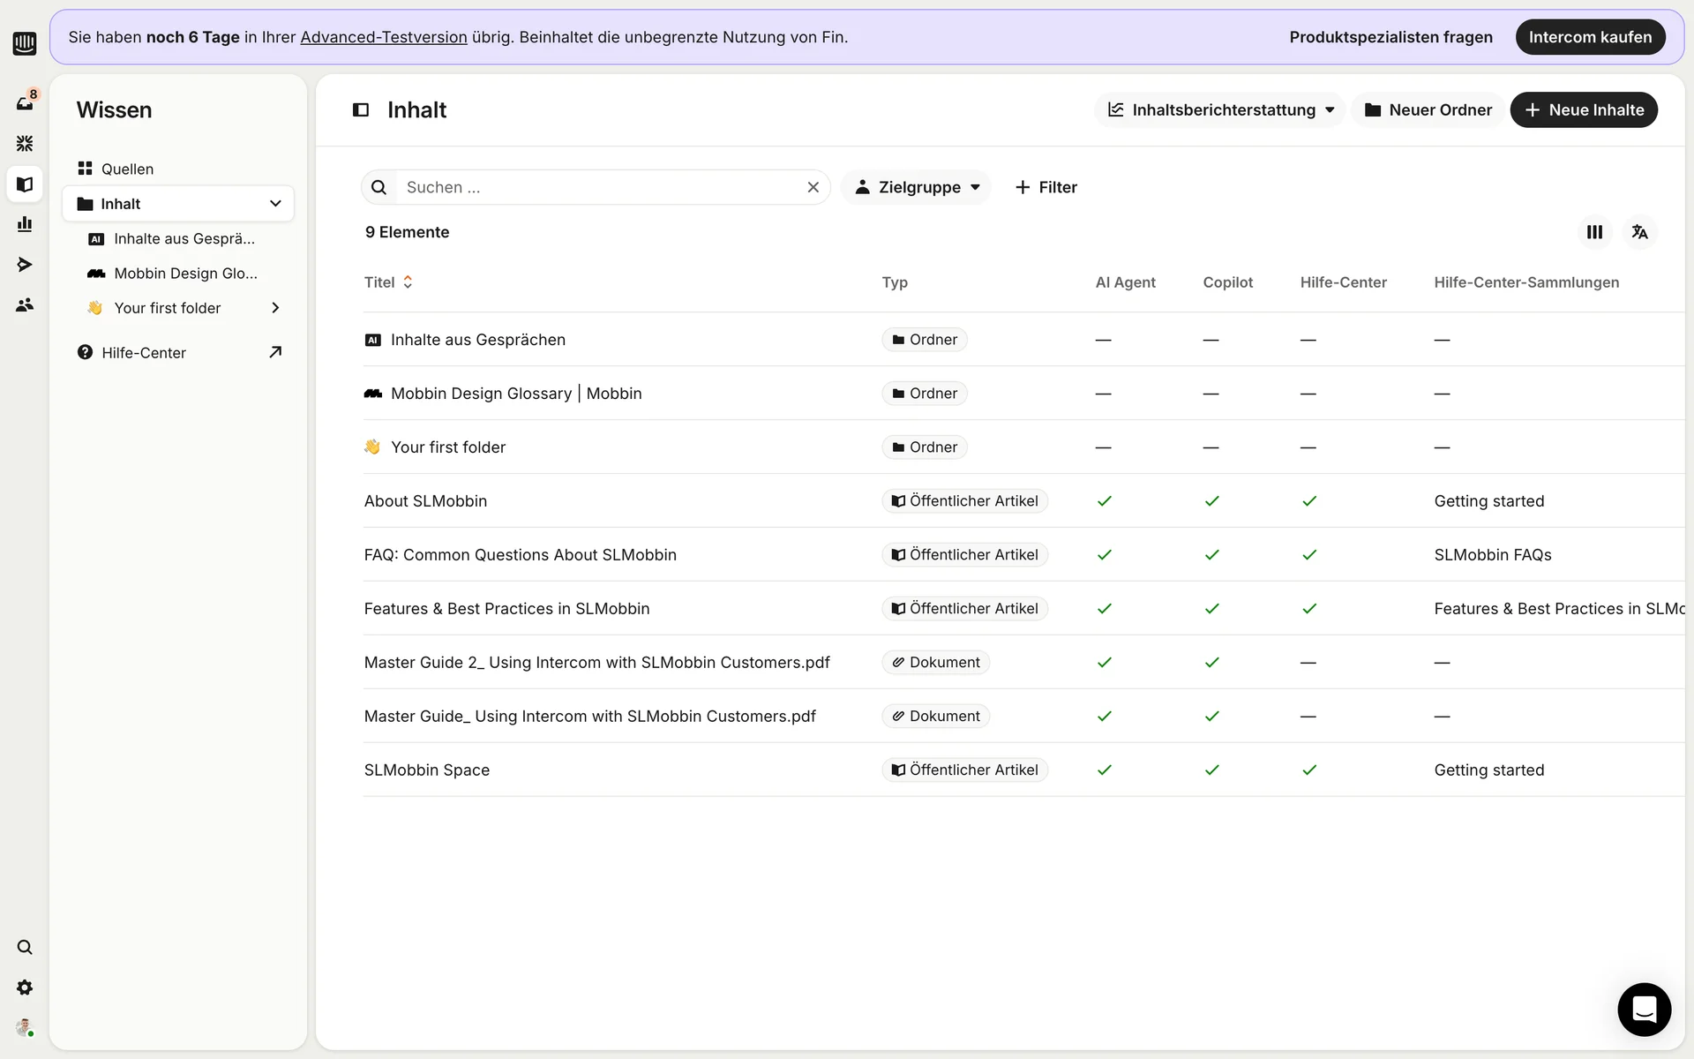Click the Neue Inhalte button

(x=1584, y=110)
